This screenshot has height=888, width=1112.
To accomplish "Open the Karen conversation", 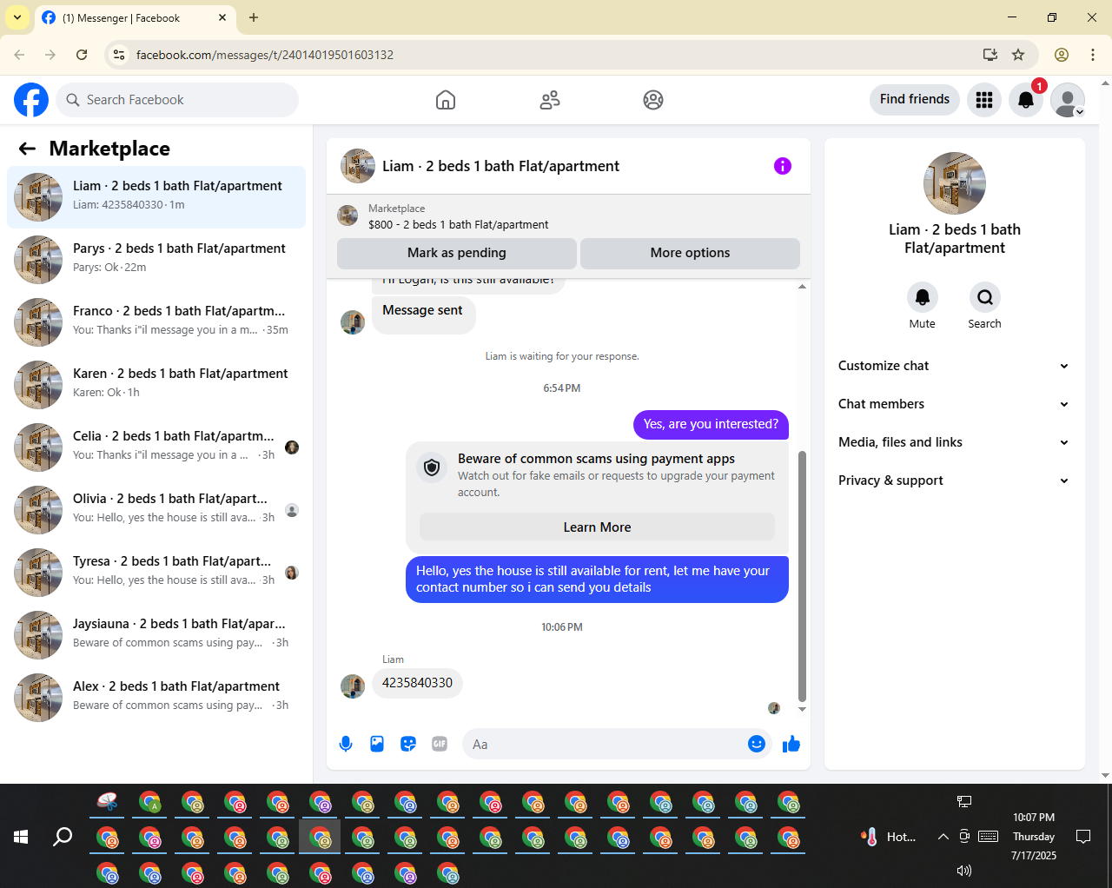I will tap(156, 385).
